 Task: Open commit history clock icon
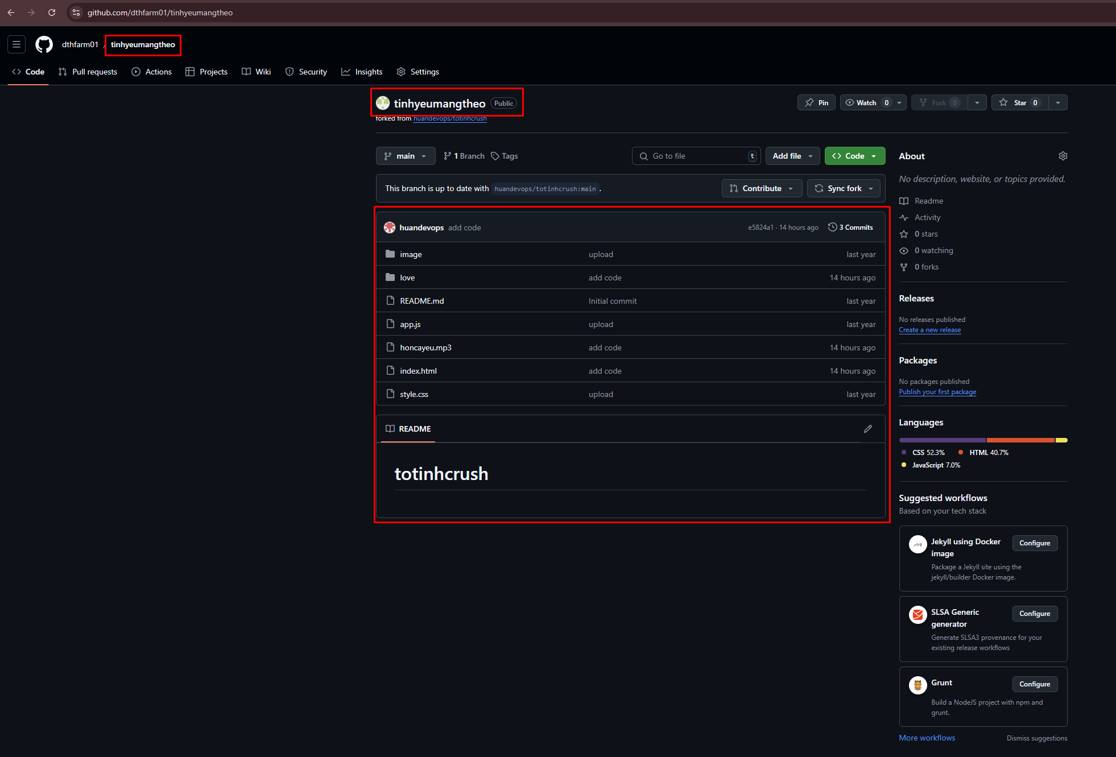(832, 227)
